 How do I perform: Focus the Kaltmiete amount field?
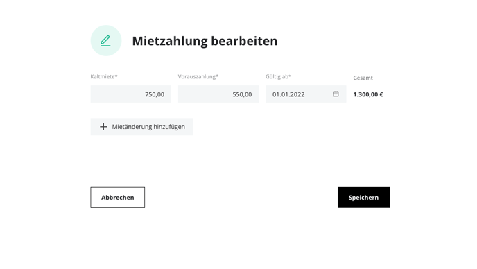[131, 94]
